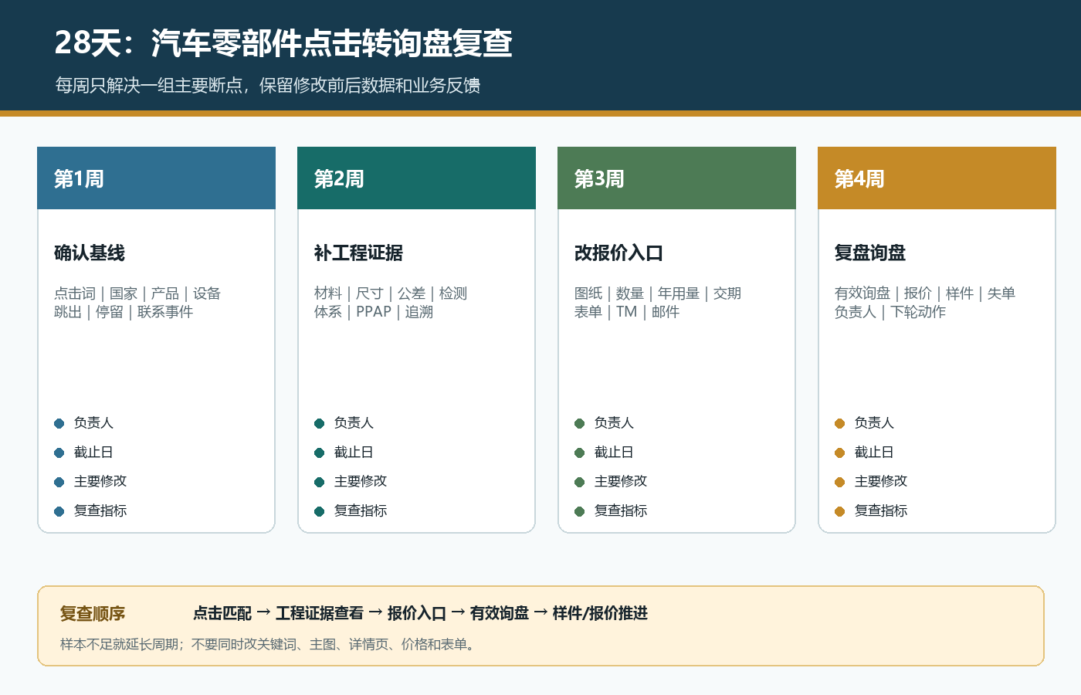The width and height of the screenshot is (1081, 695).
Task: Click the blue bullet beside 截止日 in 第1周
Action: [59, 453]
